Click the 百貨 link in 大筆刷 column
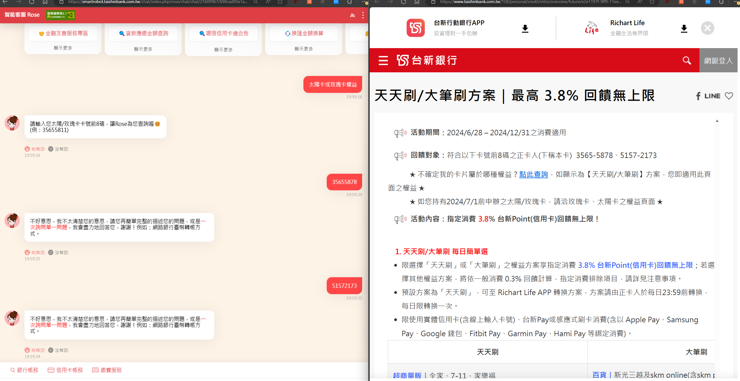Image resolution: width=740 pixels, height=381 pixels. (599, 375)
